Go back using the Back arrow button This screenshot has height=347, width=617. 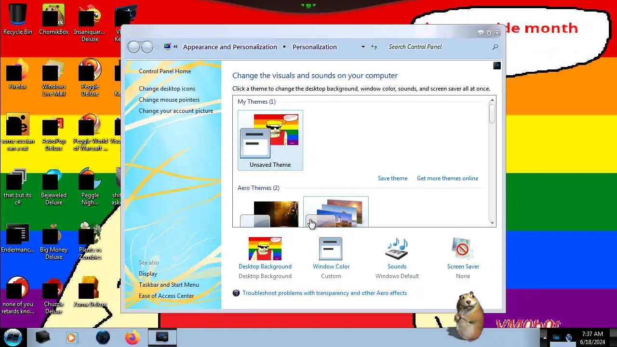[x=134, y=47]
